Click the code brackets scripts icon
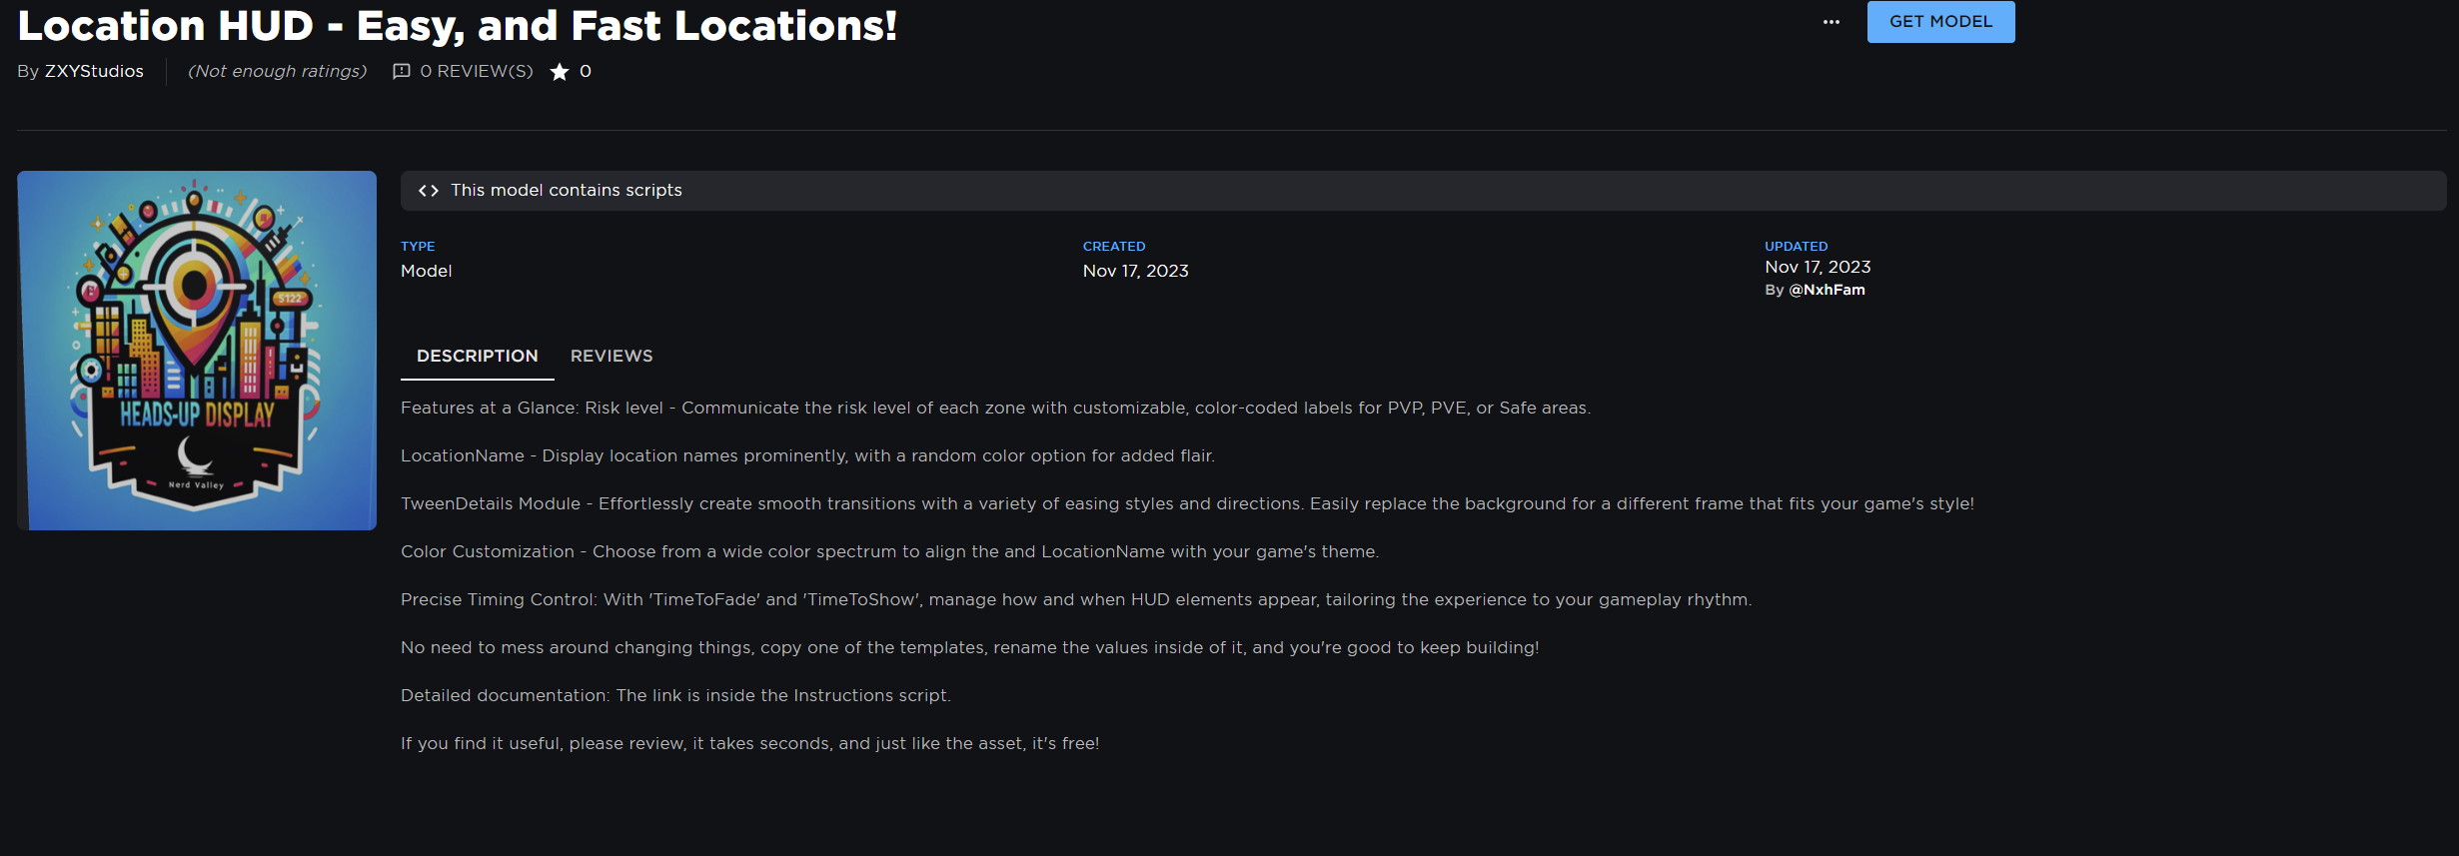The image size is (2459, 856). 429,191
